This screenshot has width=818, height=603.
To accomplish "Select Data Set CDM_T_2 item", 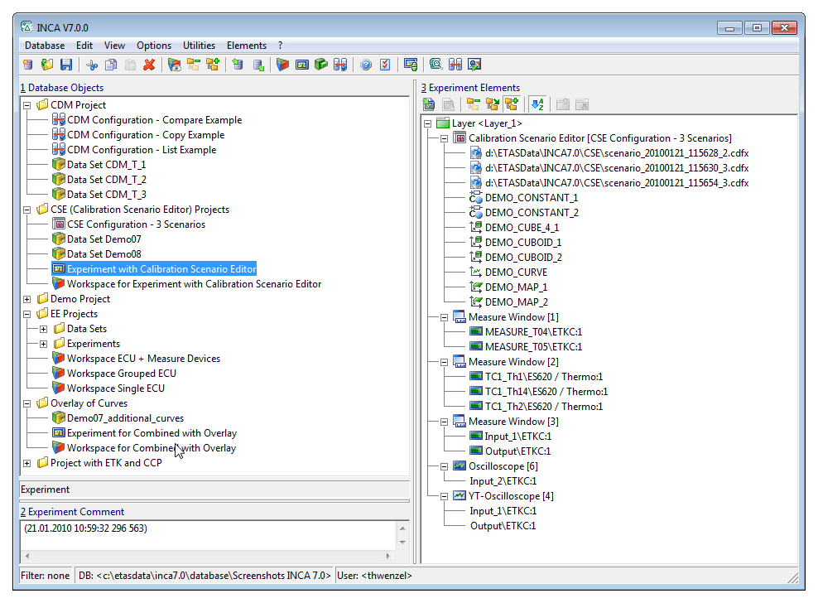I will click(x=107, y=180).
